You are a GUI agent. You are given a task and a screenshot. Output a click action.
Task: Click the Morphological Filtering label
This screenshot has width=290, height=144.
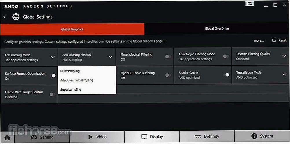(137, 54)
